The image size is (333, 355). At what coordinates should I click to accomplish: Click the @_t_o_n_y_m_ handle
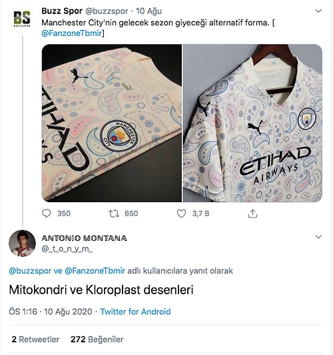click(x=67, y=249)
